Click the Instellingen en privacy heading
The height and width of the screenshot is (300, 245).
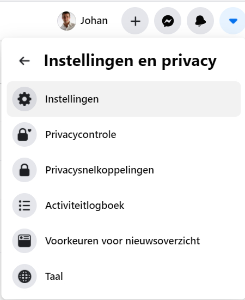[130, 61]
